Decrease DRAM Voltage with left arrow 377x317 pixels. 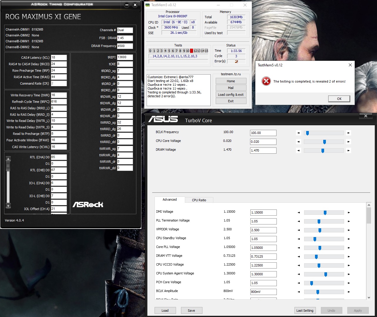[299, 150]
